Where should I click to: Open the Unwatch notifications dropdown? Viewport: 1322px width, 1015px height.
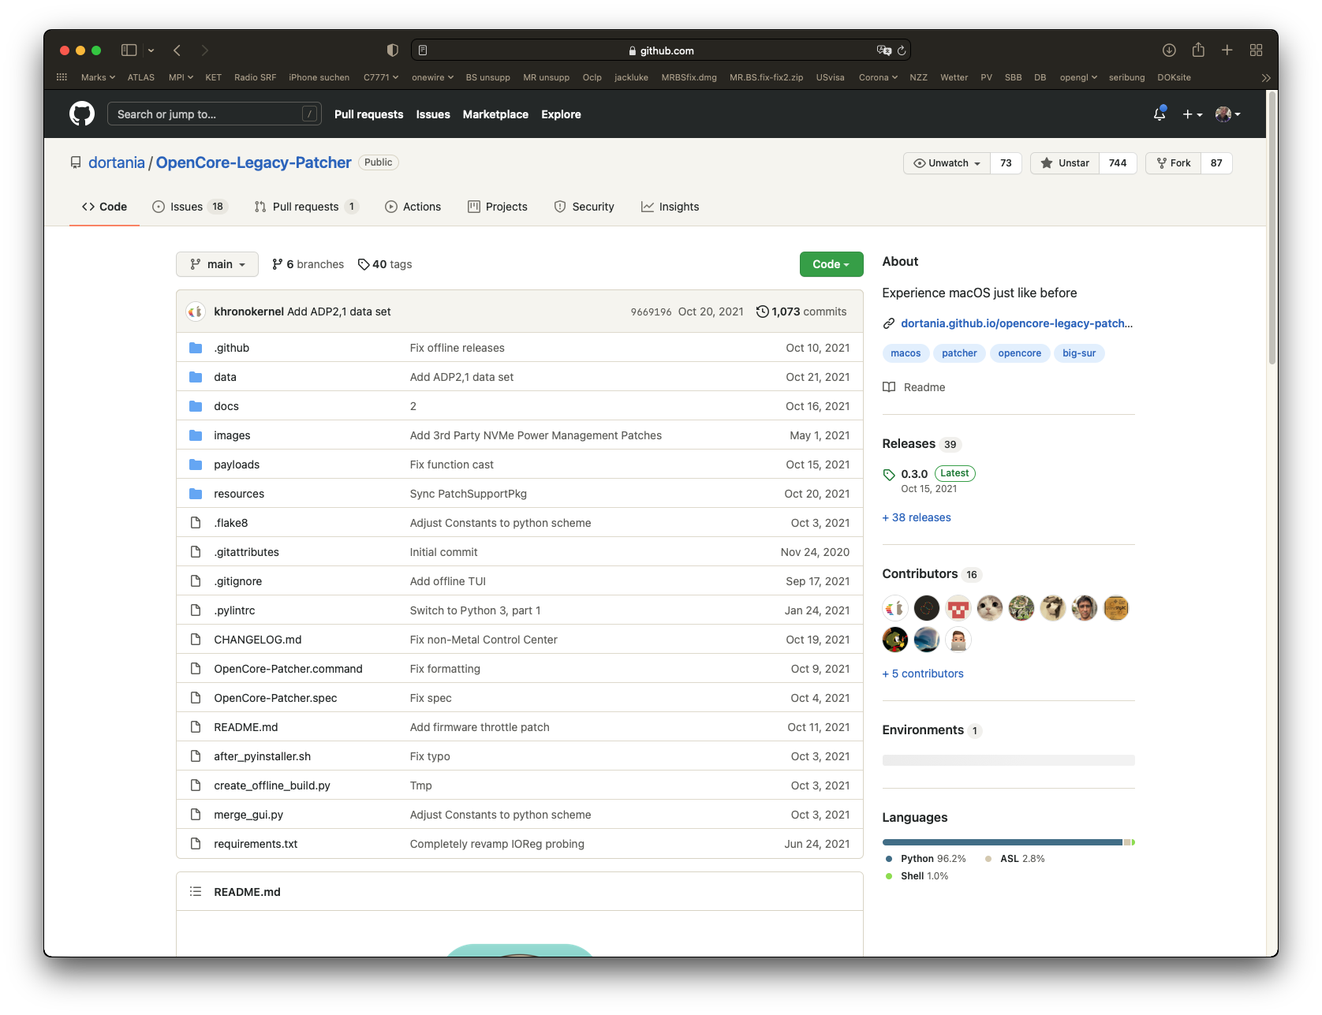click(947, 163)
